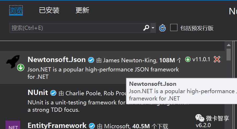
Task: Expand the search history dropdown arrow
Action: click(153, 28)
